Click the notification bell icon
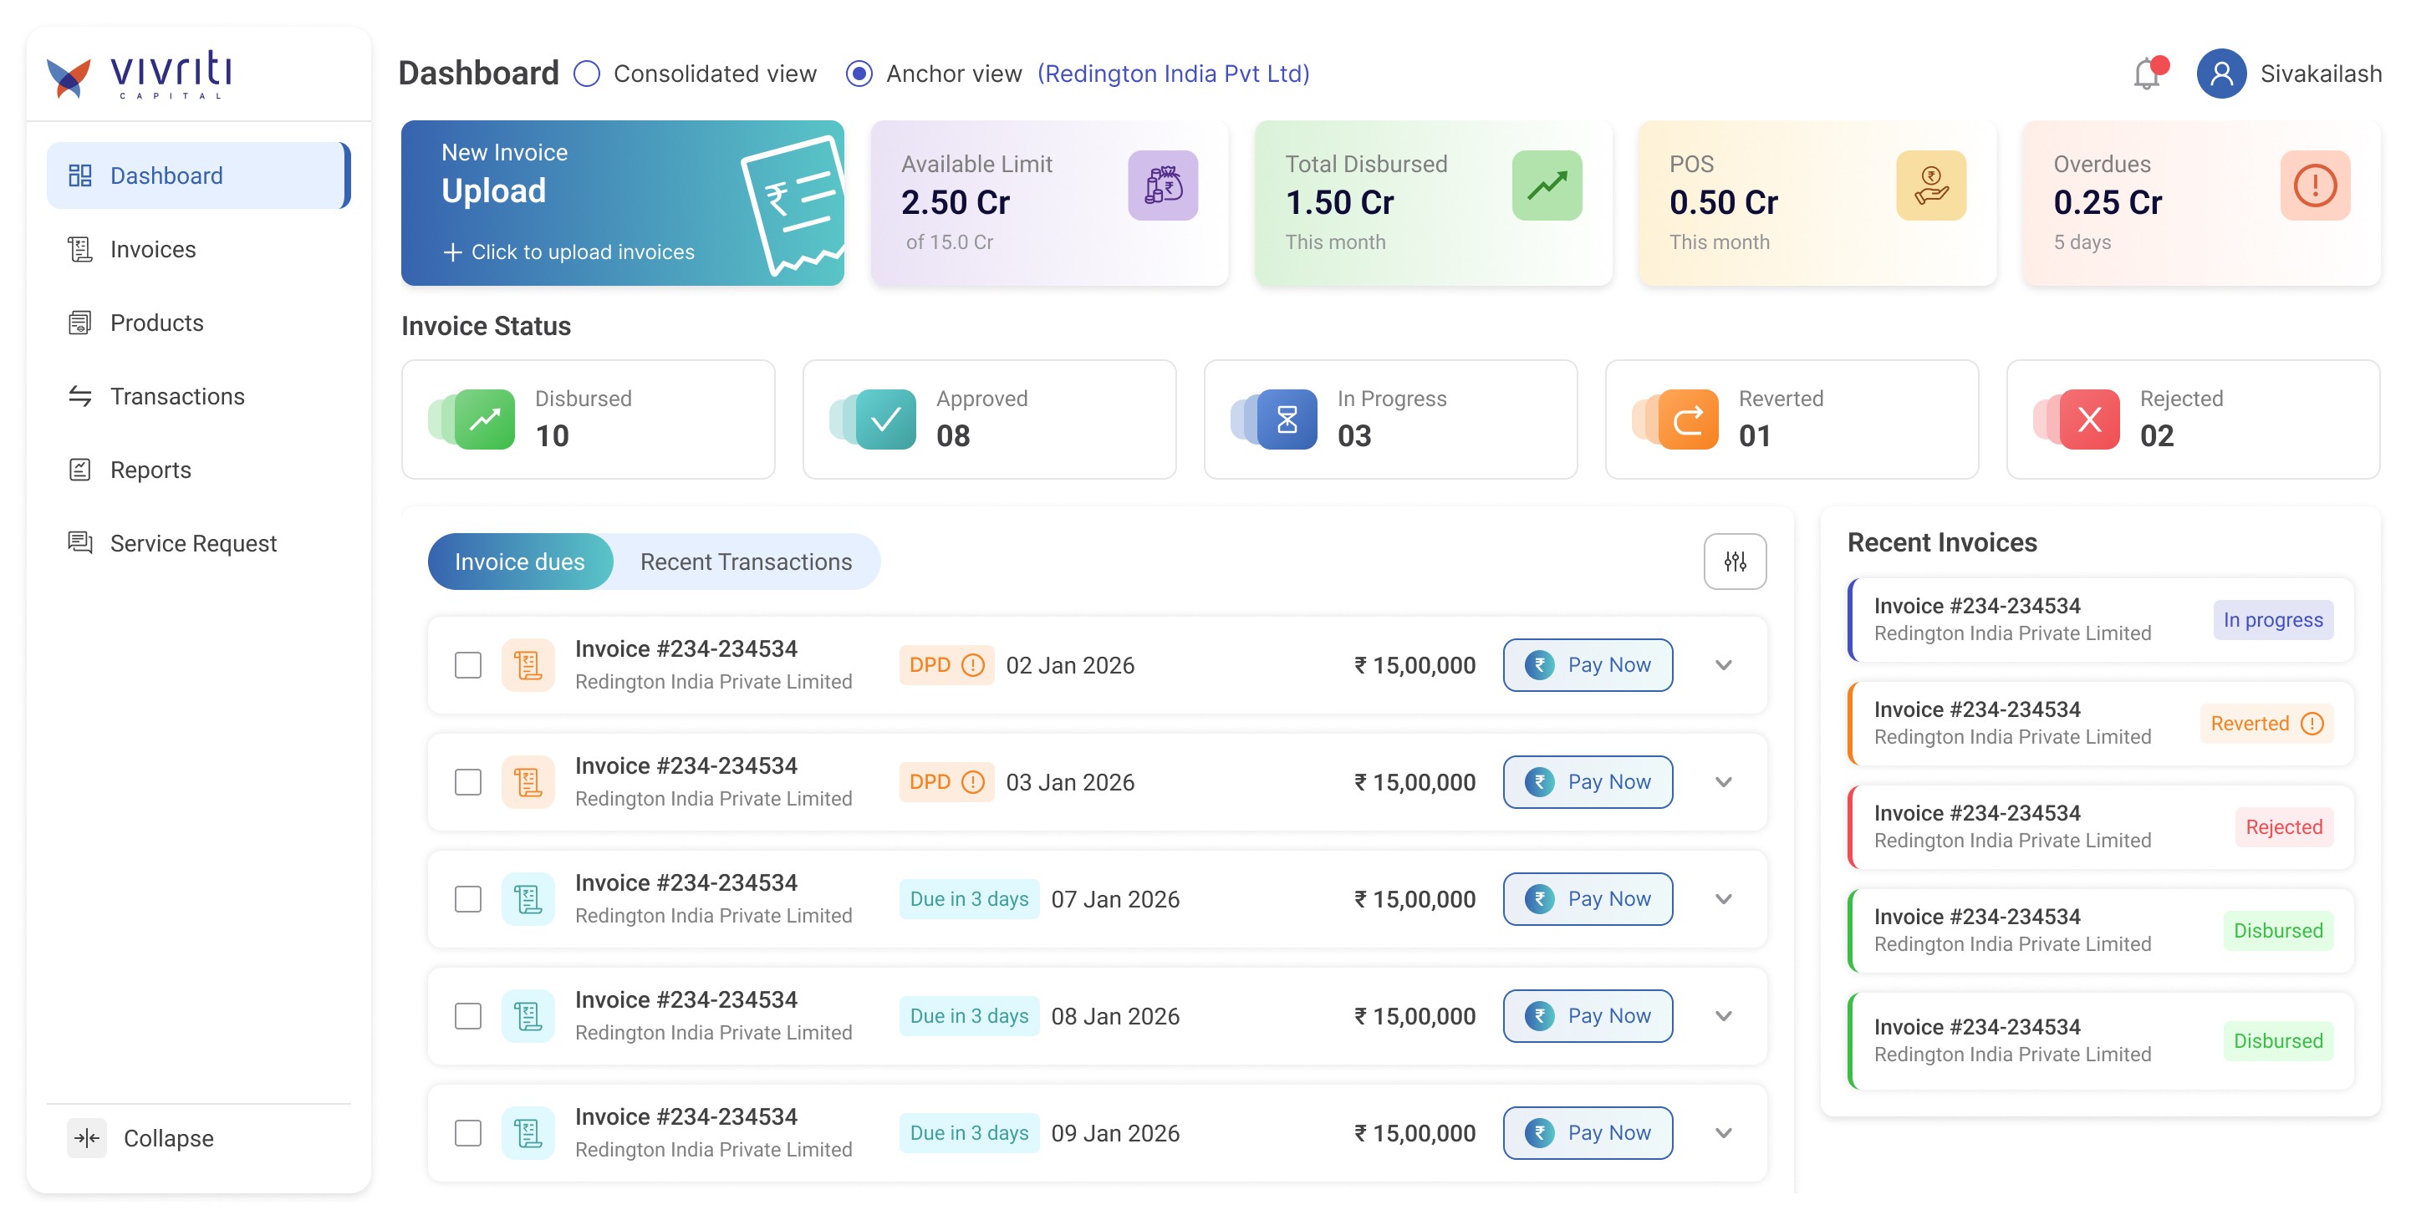Viewport: 2411px width, 1220px height. click(2147, 74)
